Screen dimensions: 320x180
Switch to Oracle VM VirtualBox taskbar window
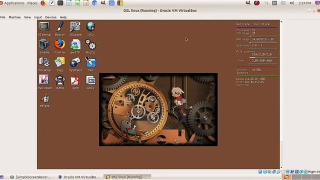(x=79, y=177)
